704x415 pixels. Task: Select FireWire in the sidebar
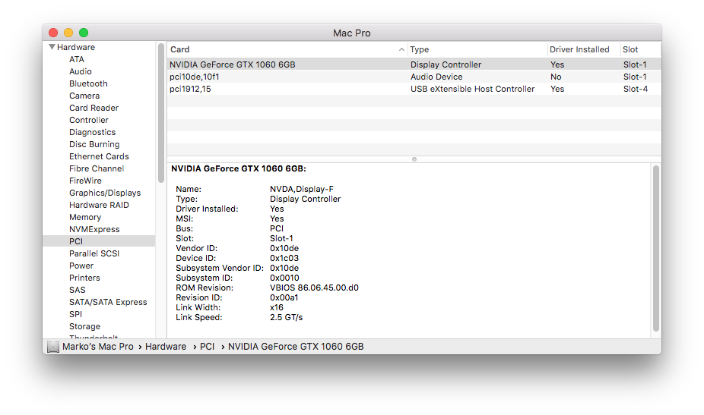pyautogui.click(x=85, y=181)
